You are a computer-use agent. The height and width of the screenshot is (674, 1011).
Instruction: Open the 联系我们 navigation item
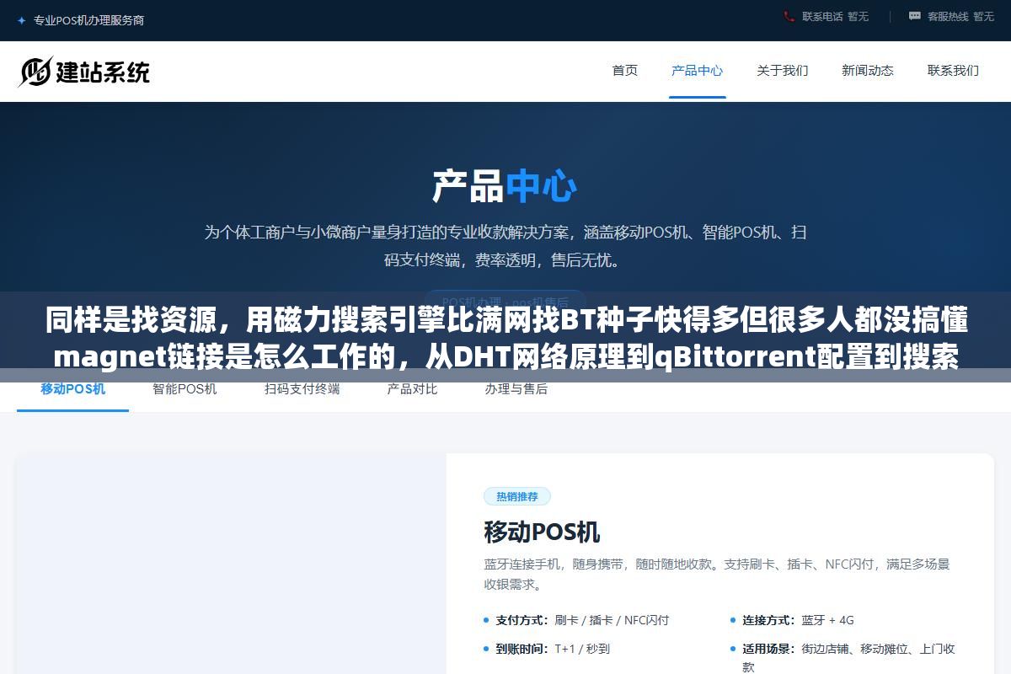point(953,71)
